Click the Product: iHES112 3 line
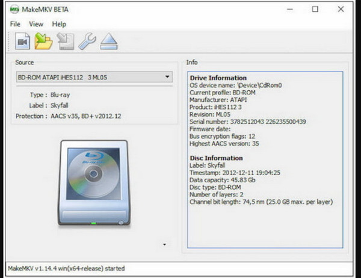361x278 pixels. 215,107
